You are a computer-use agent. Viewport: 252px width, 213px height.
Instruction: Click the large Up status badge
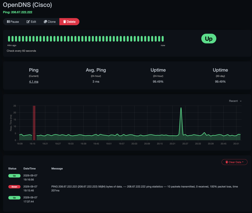(x=209, y=39)
